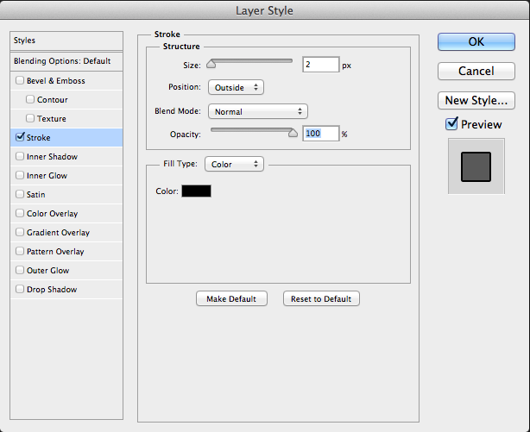Enable the Inner Shadow checkbox
Screen dimensions: 530x432
pos(20,156)
